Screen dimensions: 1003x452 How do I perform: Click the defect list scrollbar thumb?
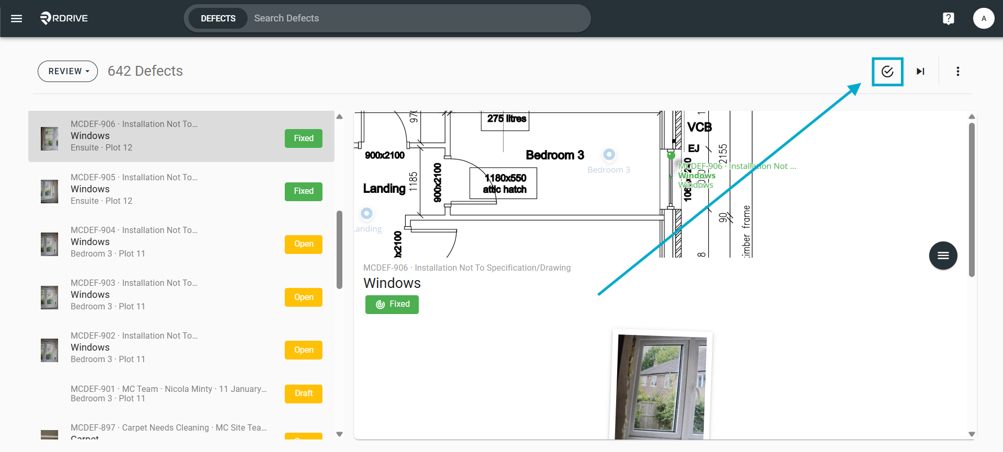click(x=339, y=250)
